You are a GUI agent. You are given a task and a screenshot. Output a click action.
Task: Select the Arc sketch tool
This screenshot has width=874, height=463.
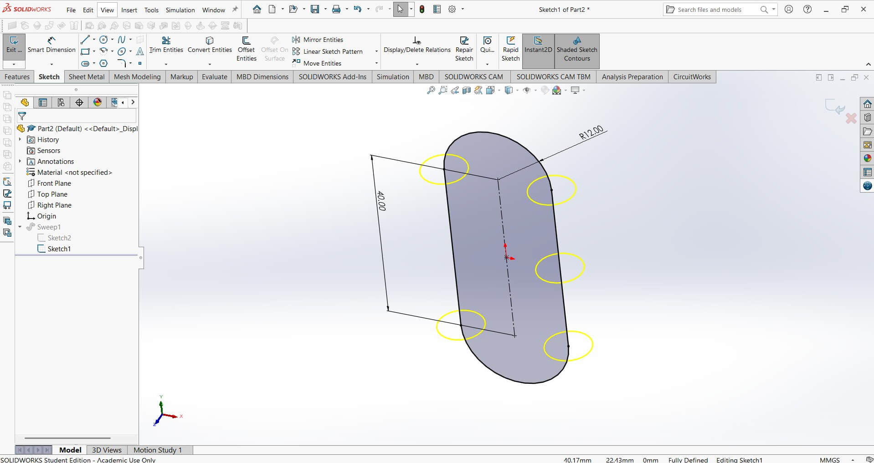(104, 51)
